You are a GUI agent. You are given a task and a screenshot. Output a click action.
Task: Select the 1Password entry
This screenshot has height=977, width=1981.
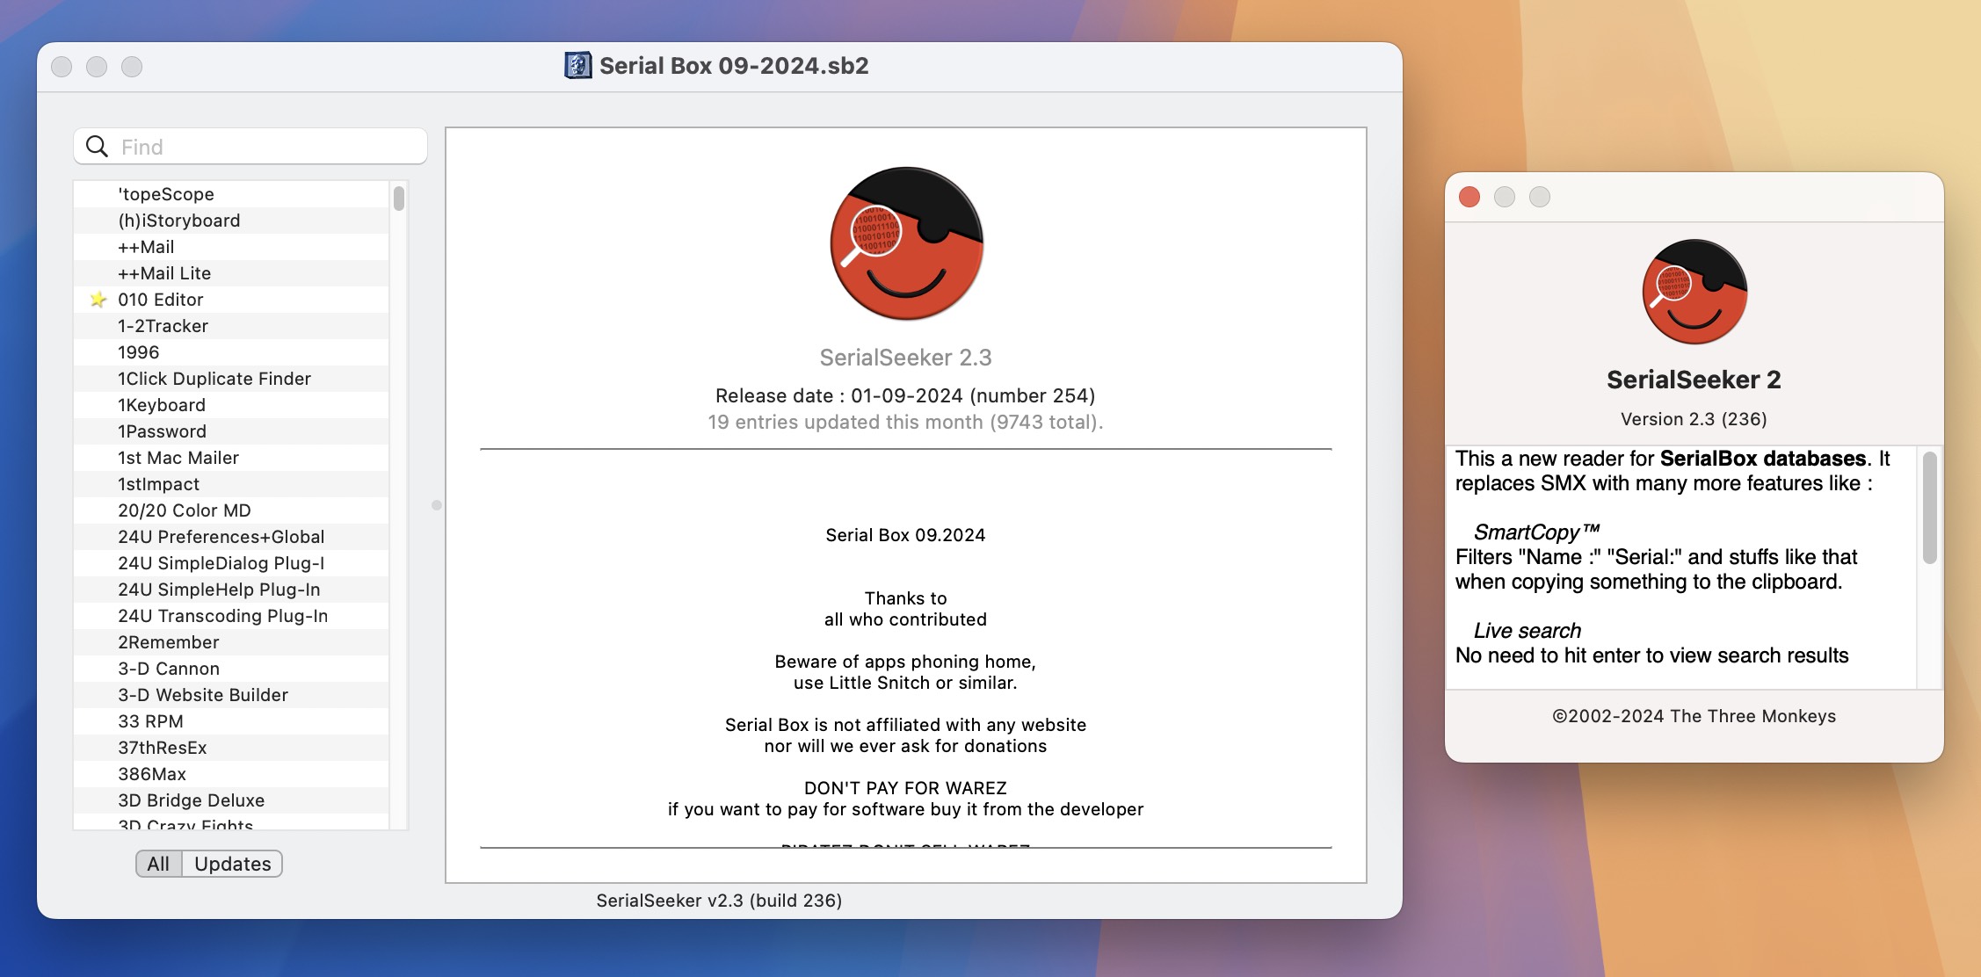point(232,431)
